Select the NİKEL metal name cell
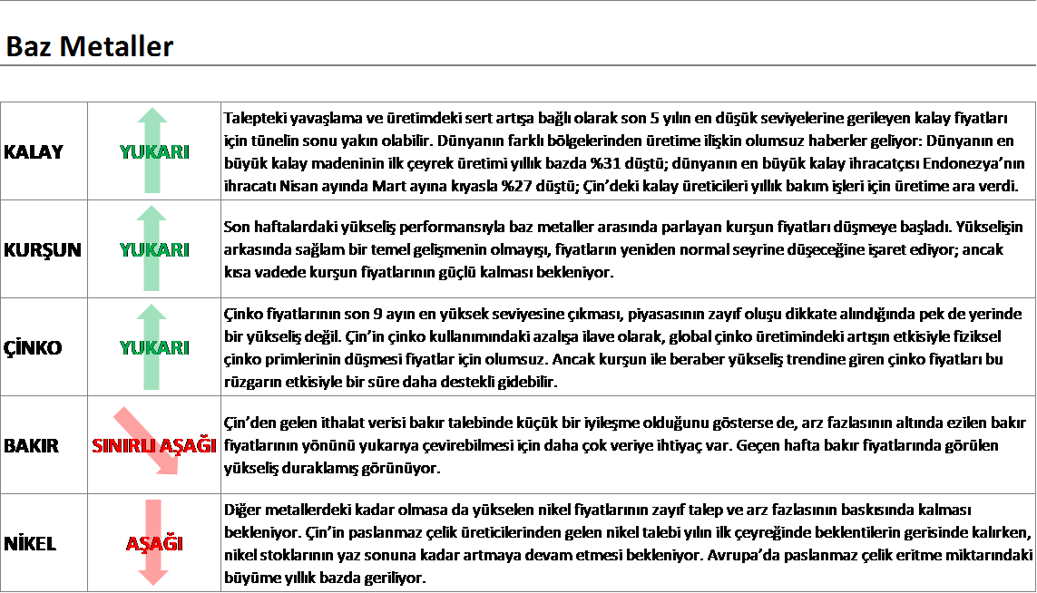 point(44,543)
